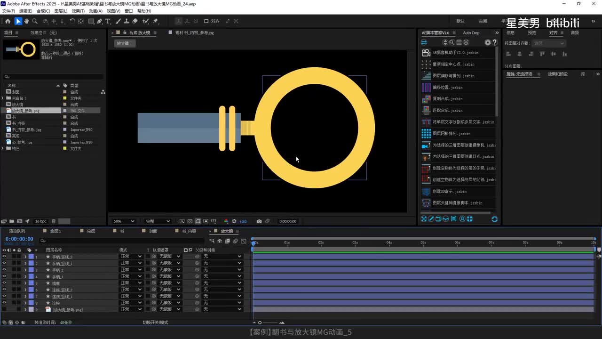
Task: Open the 完整 resolution dropdown
Action: pyautogui.click(x=158, y=221)
